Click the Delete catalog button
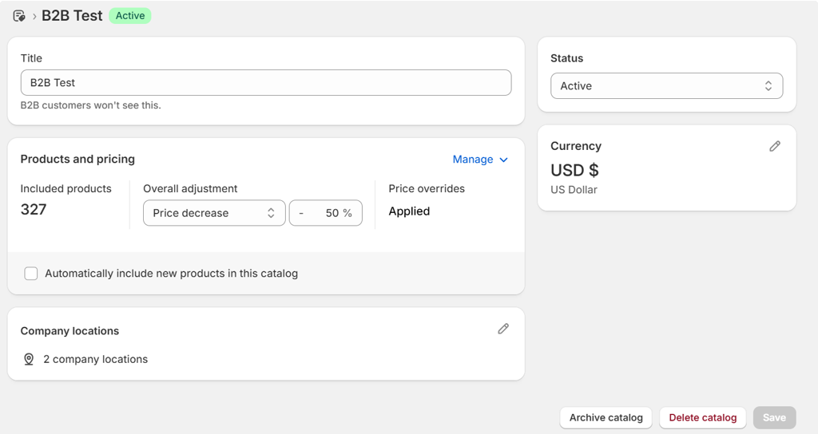 point(703,418)
